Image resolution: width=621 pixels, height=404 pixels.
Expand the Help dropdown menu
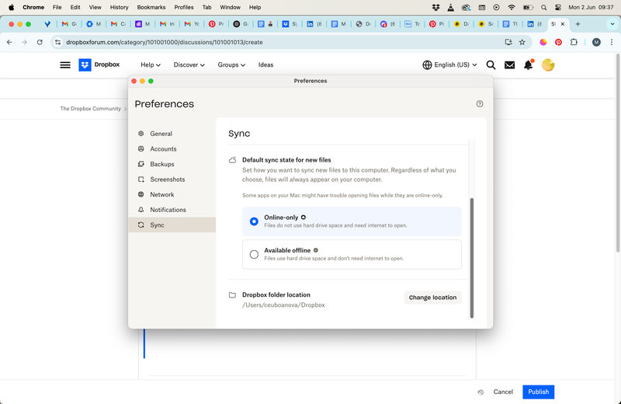(151, 65)
